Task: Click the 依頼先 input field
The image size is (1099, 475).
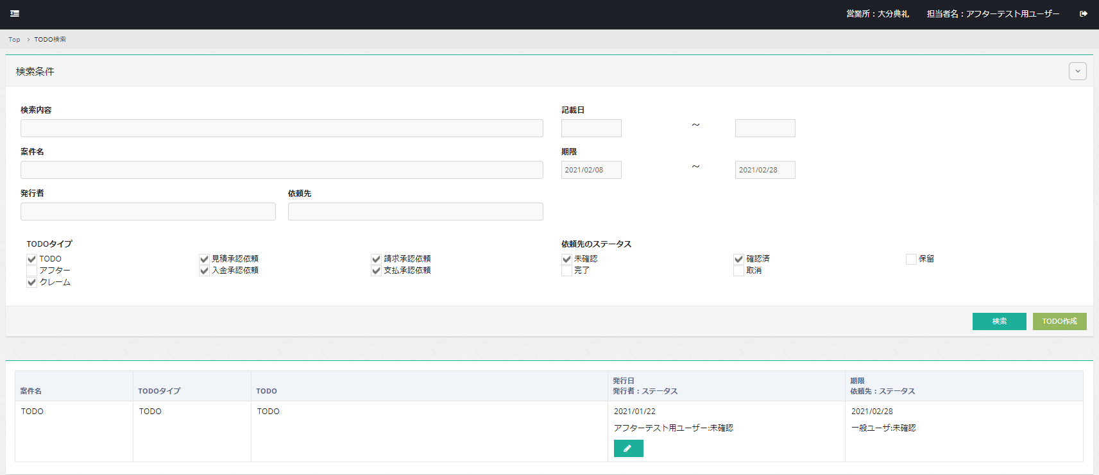Action: (415, 212)
